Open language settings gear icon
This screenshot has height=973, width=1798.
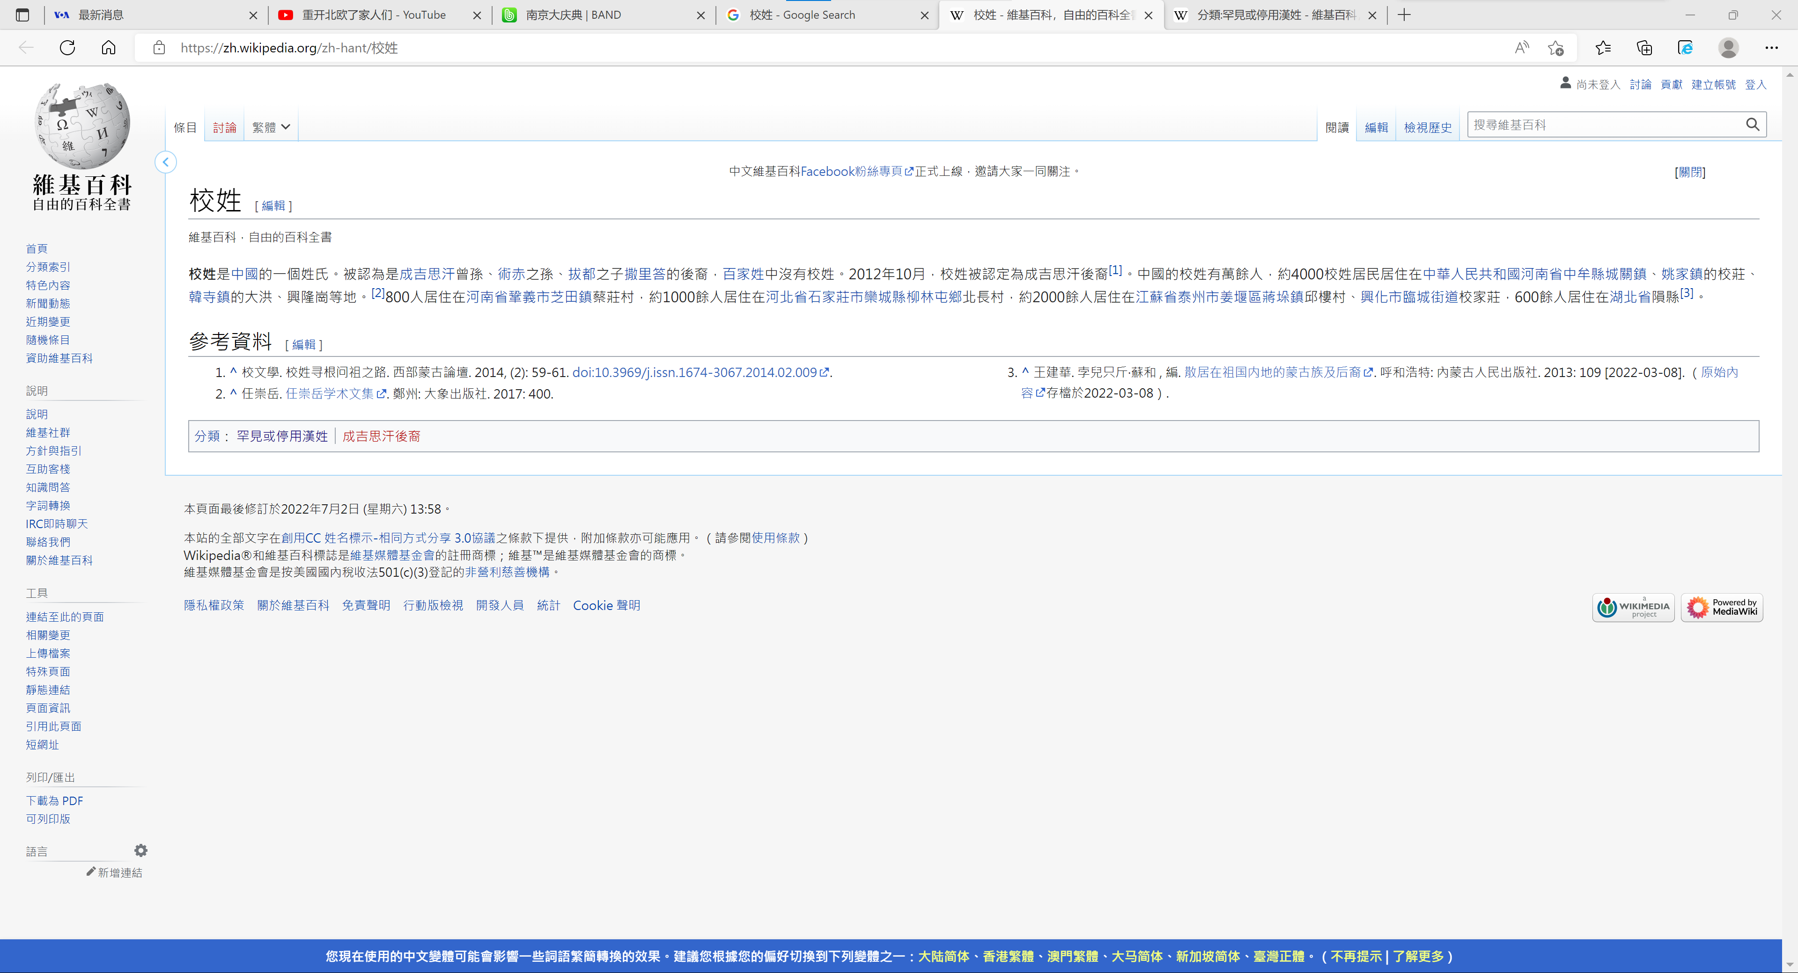point(141,850)
